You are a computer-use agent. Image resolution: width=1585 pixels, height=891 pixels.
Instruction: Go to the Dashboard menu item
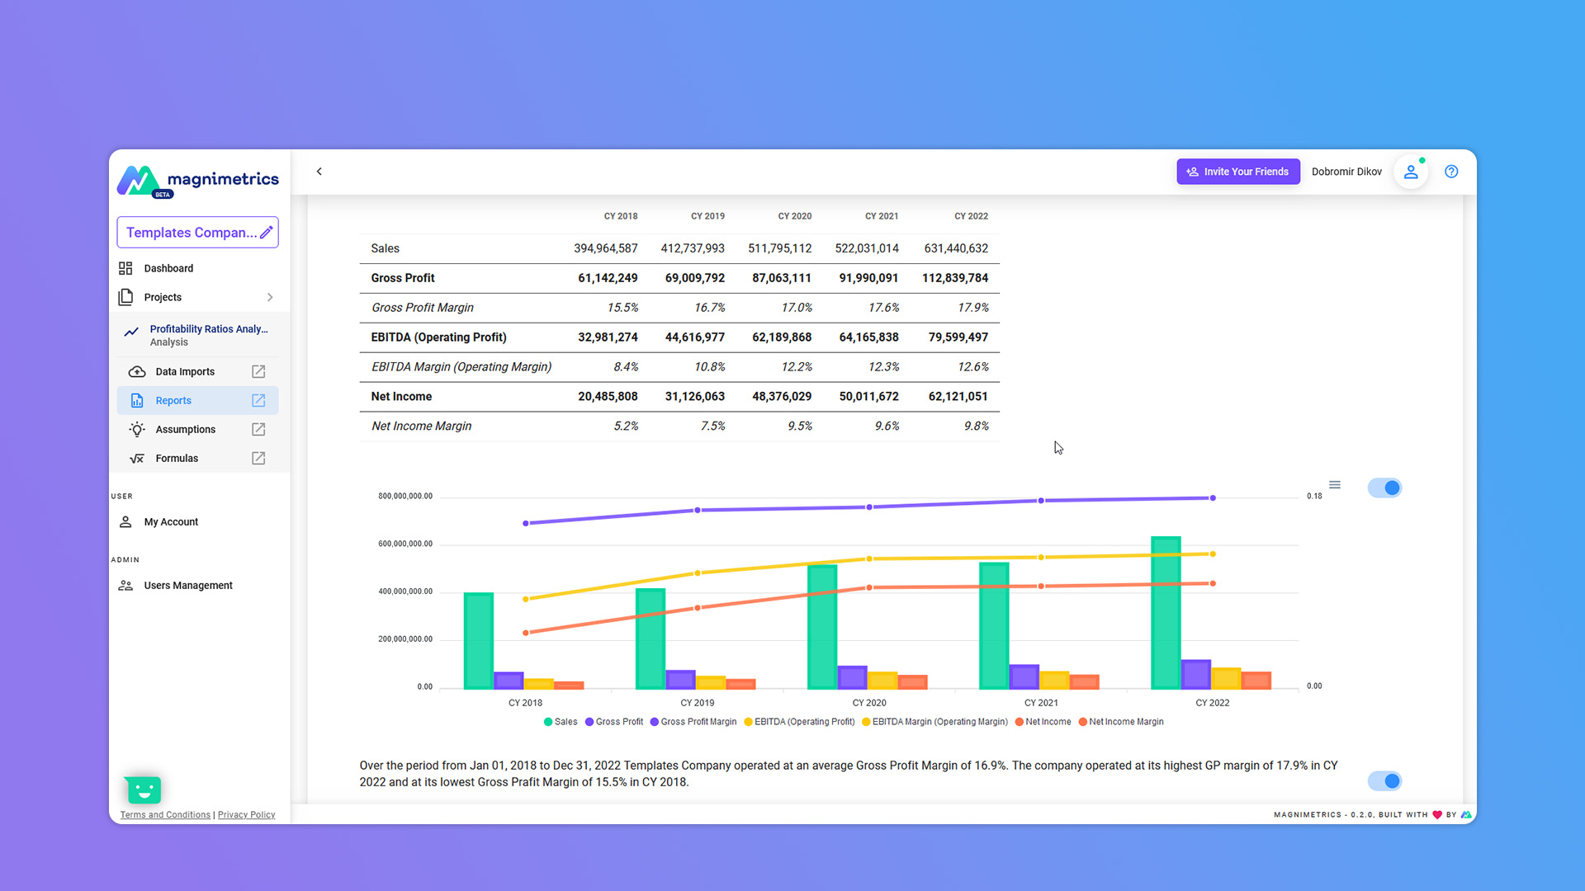coord(168,267)
